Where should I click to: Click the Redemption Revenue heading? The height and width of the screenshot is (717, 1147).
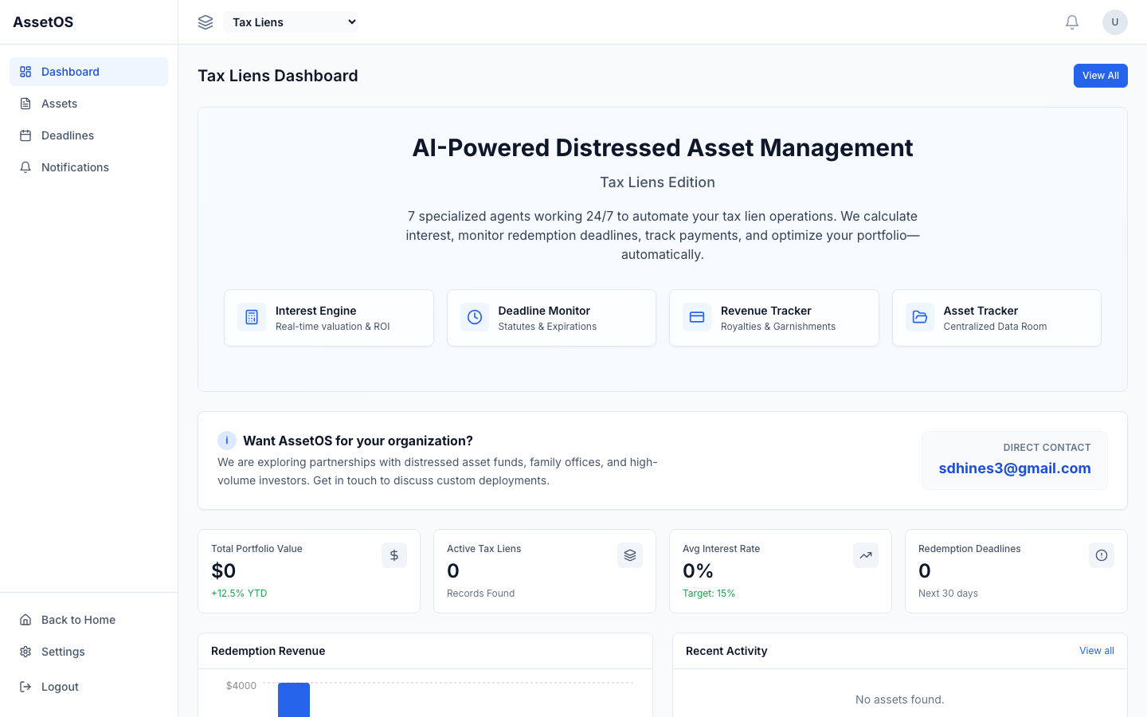pyautogui.click(x=268, y=651)
